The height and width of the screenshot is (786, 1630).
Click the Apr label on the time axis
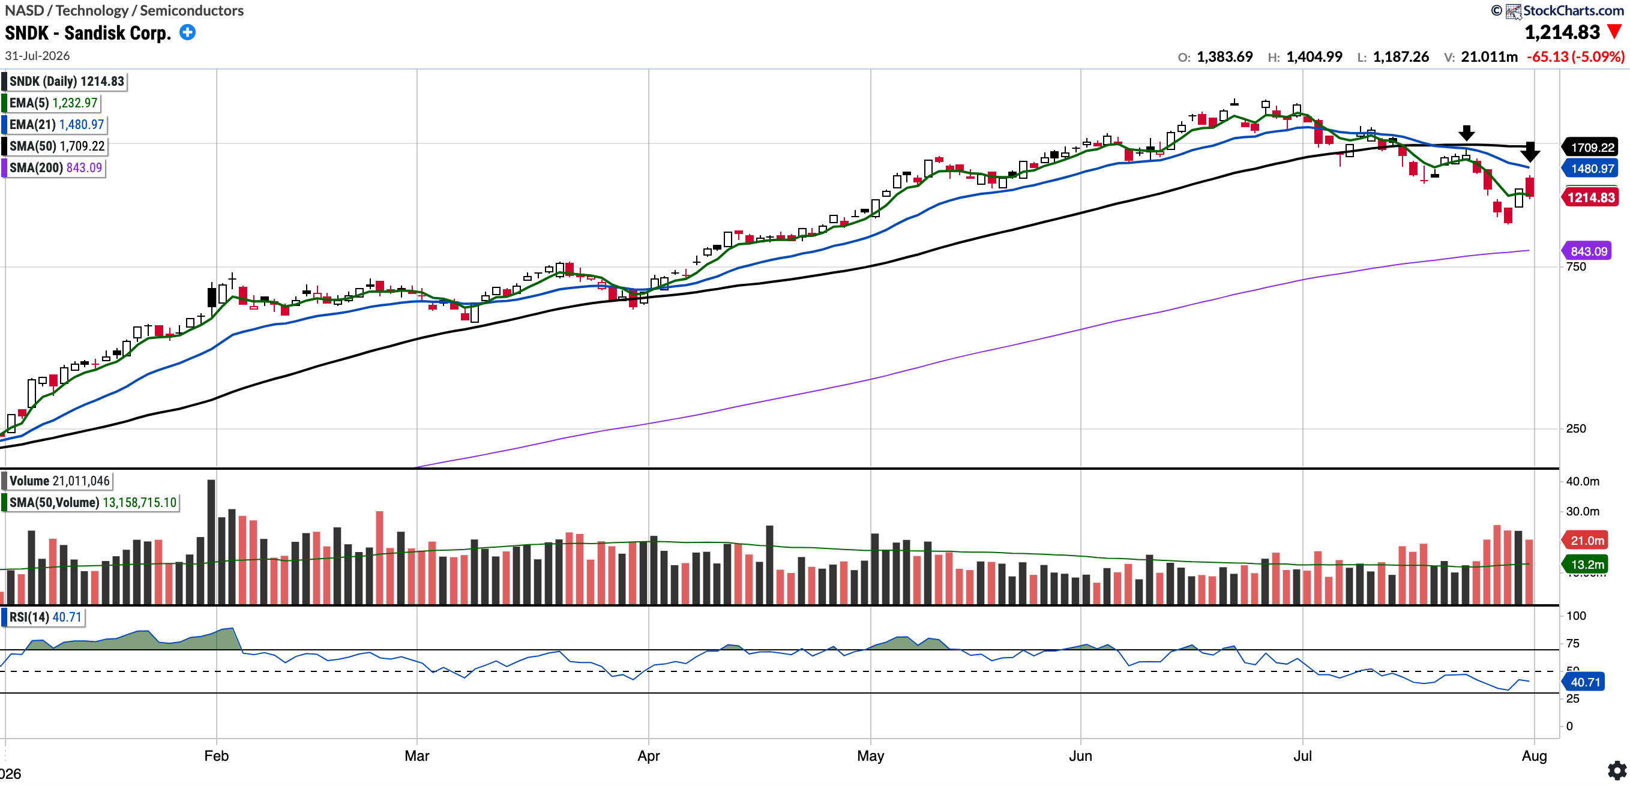(649, 755)
